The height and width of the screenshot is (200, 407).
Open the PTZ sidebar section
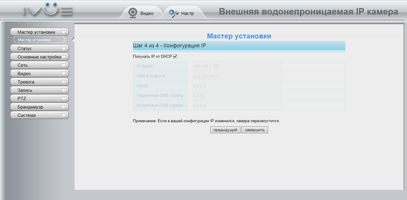coord(39,98)
